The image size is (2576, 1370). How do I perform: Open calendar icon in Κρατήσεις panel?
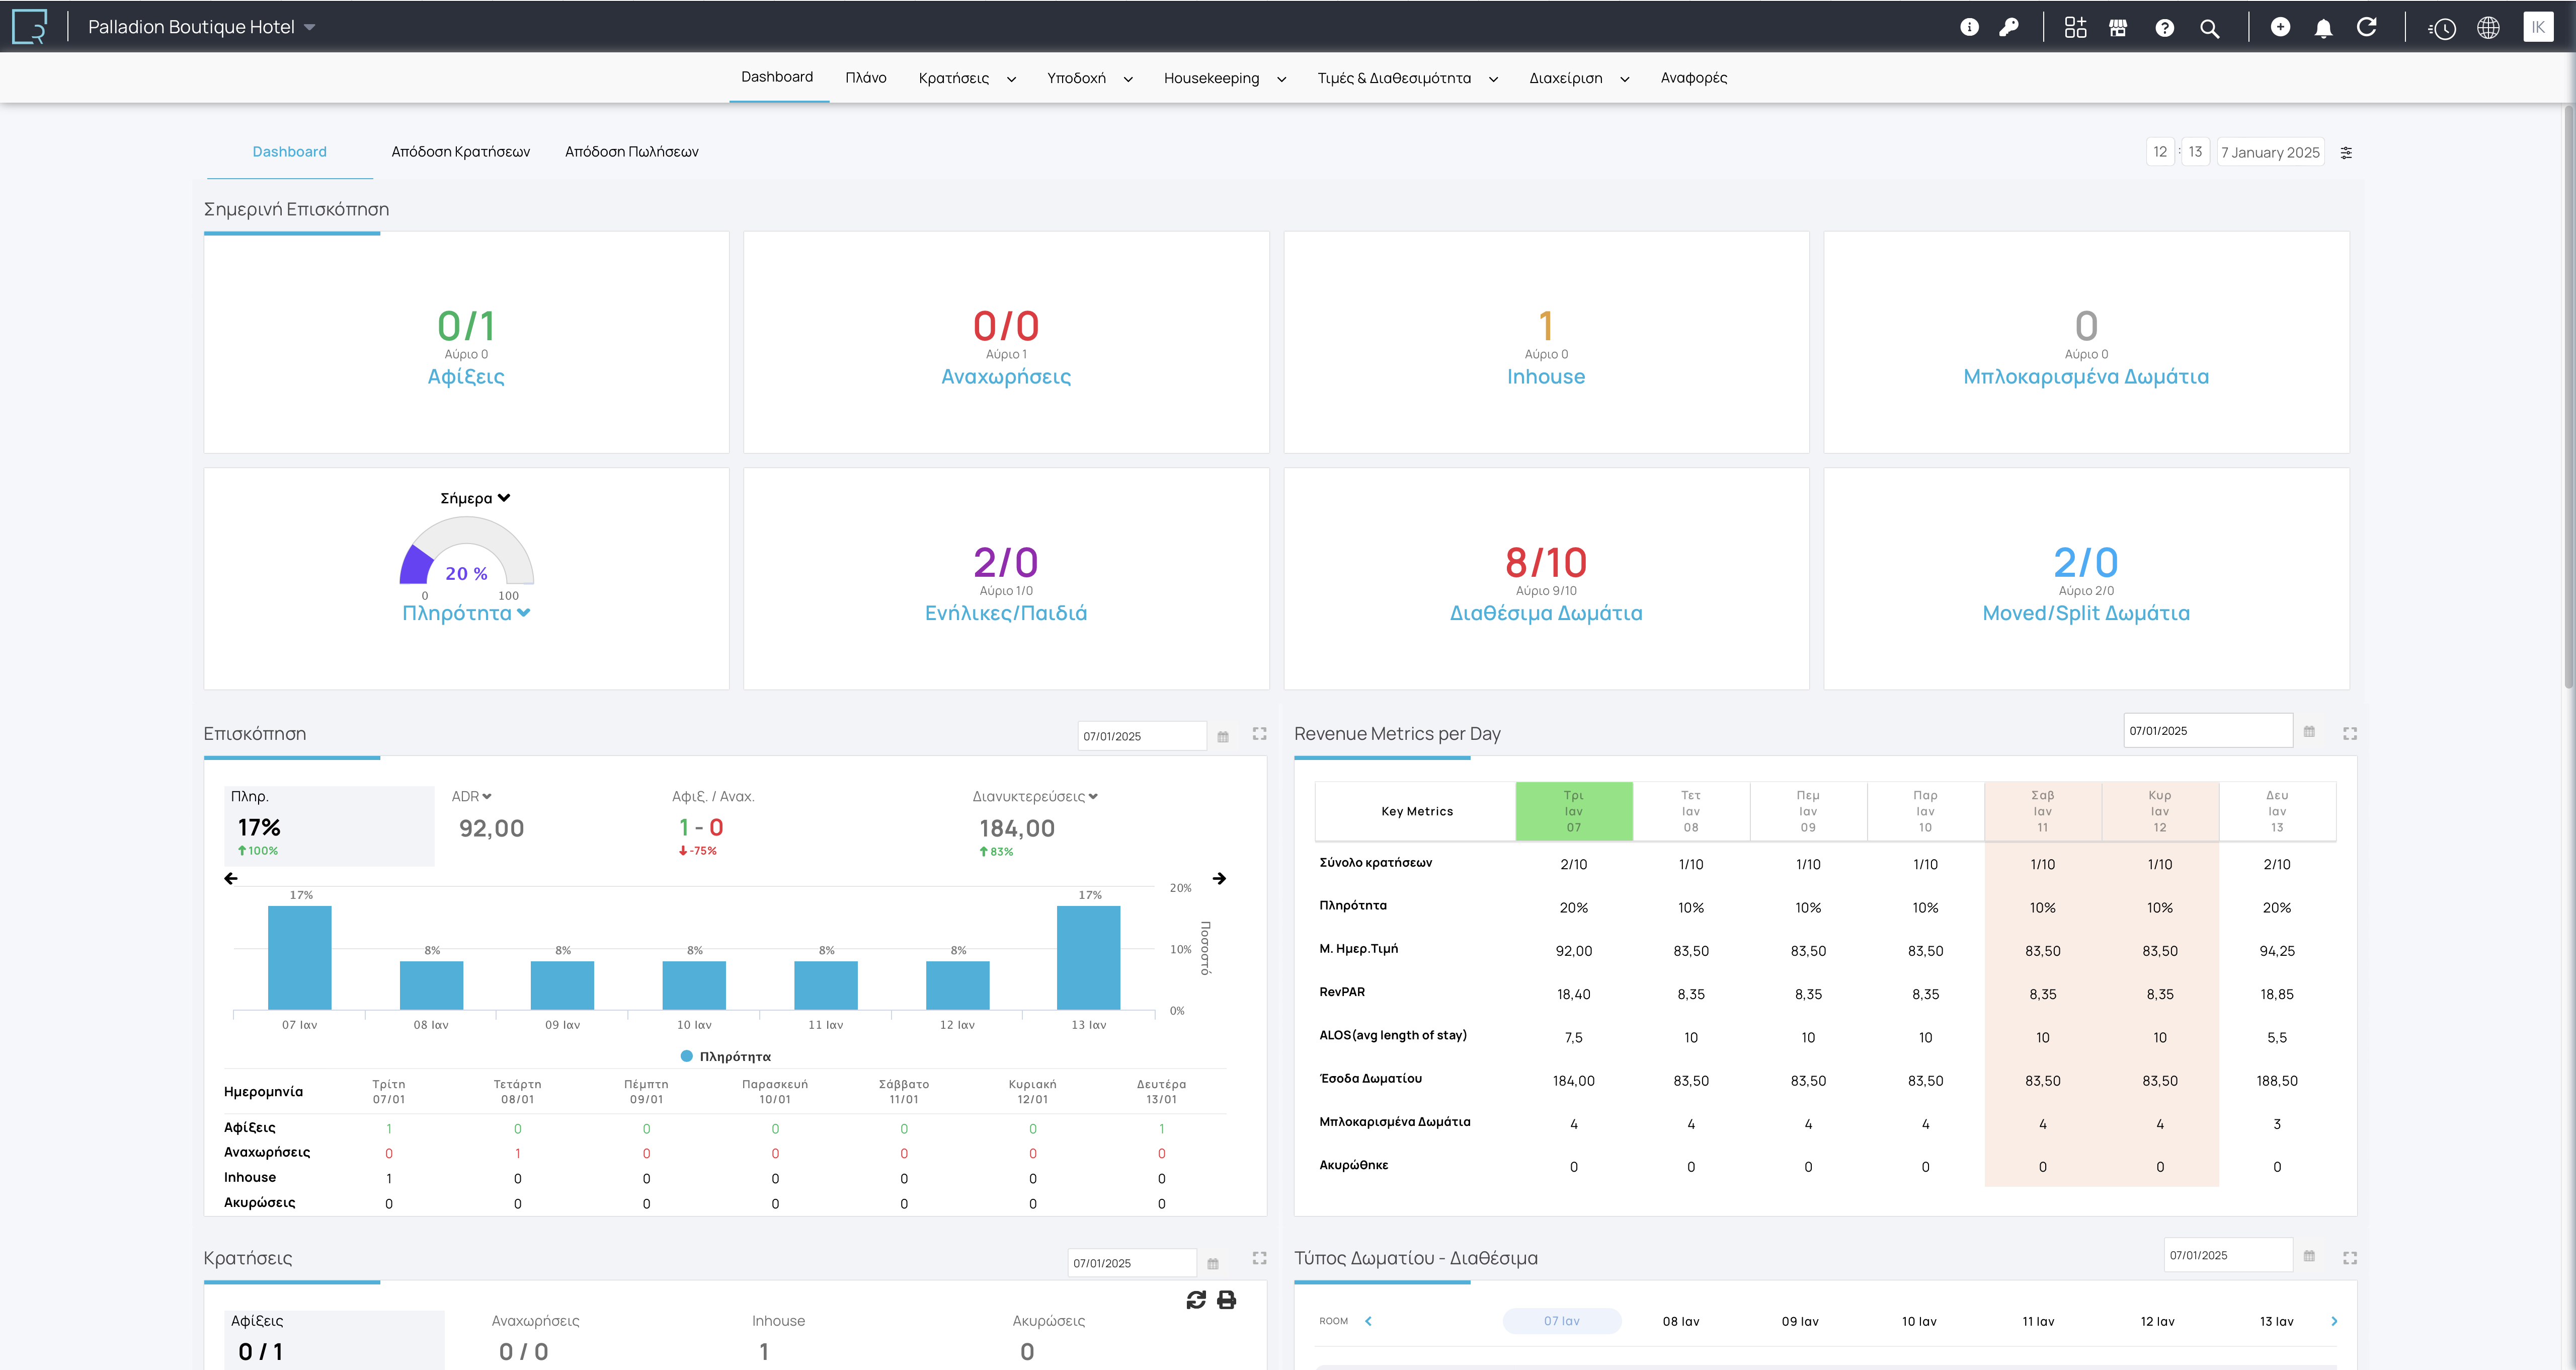1213,1264
